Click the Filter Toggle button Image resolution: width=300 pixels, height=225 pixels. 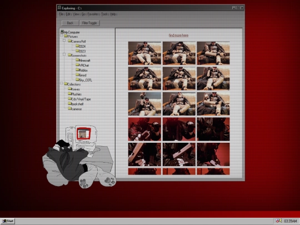pyautogui.click(x=89, y=23)
